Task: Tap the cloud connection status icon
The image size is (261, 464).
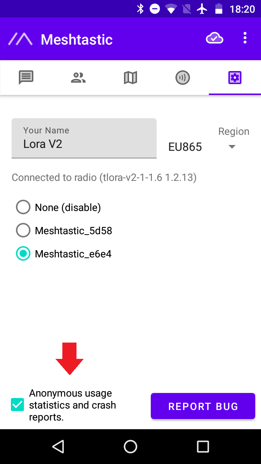Action: coord(215,38)
